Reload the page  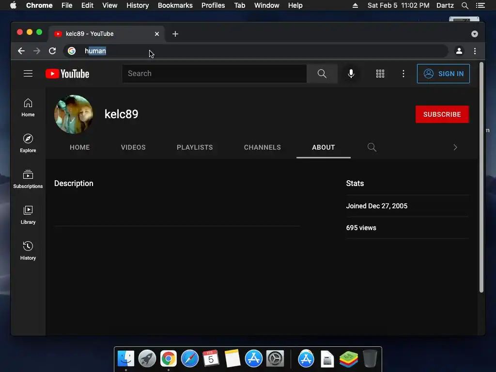pyautogui.click(x=52, y=51)
